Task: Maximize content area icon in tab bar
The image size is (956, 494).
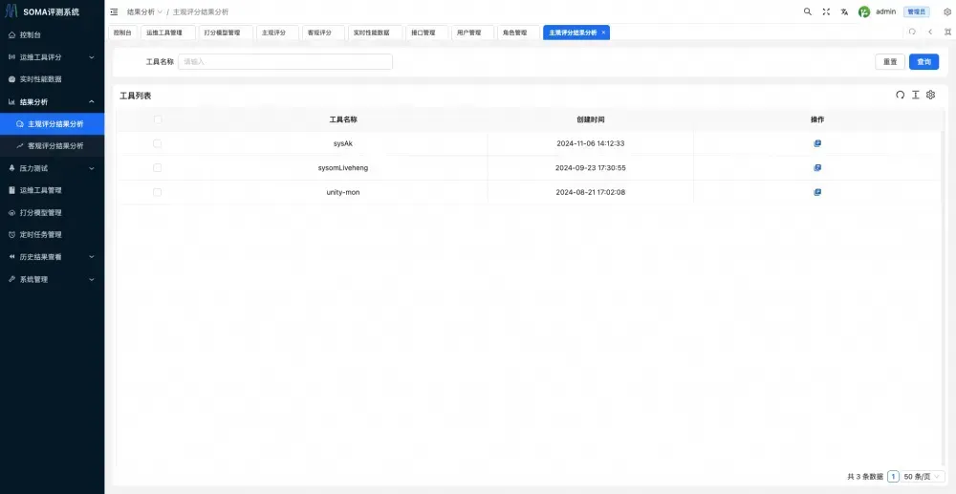Action: 947,32
